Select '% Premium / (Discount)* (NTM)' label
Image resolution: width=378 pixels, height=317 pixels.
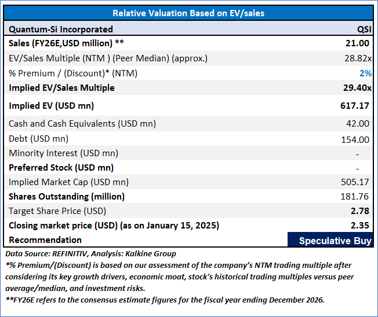point(73,73)
